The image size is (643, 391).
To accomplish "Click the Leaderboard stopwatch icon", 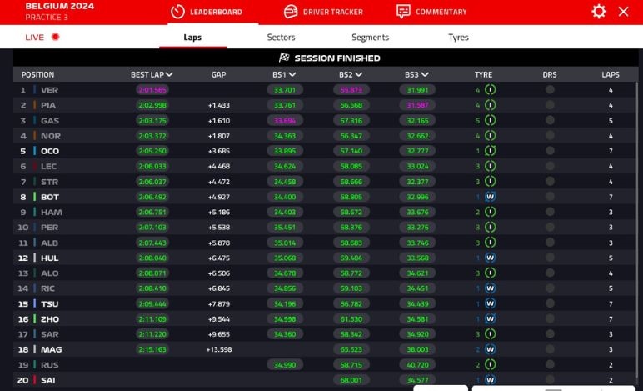I will click(x=177, y=12).
